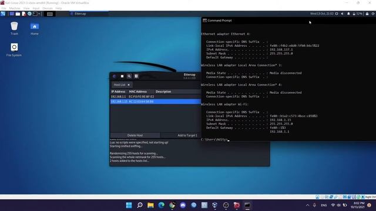Click the Ettercap scan for hosts magnifier icon
The image size is (376, 211).
pos(129,76)
